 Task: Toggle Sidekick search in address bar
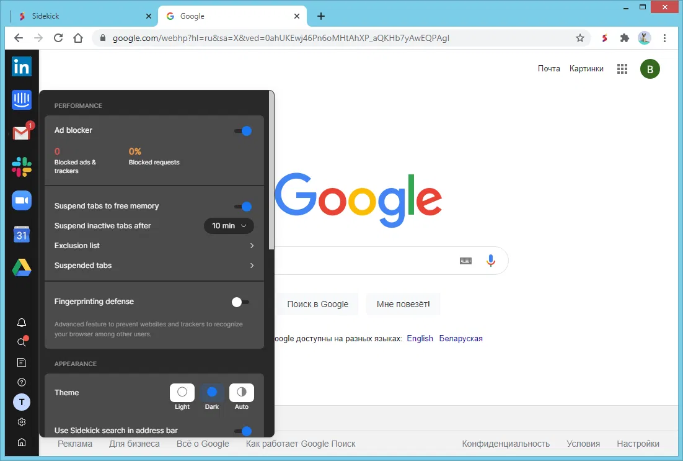(243, 431)
